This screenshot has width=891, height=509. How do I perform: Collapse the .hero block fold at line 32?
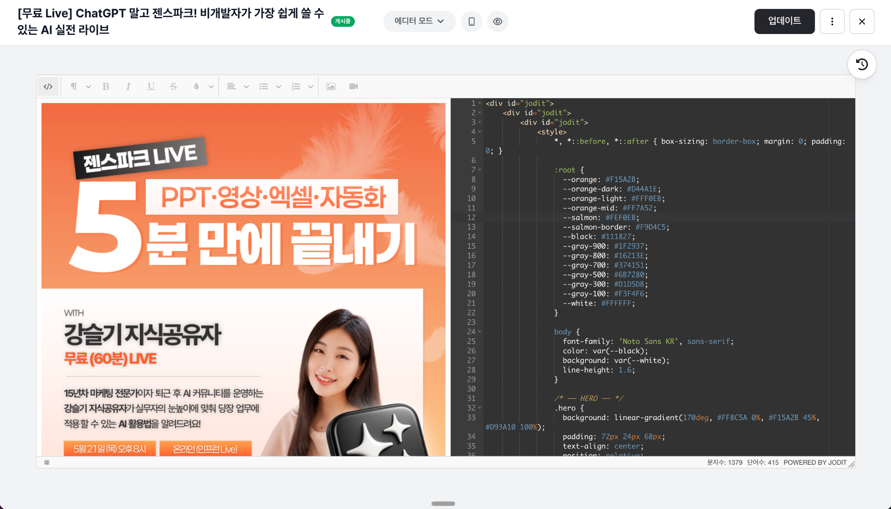pyautogui.click(x=480, y=408)
